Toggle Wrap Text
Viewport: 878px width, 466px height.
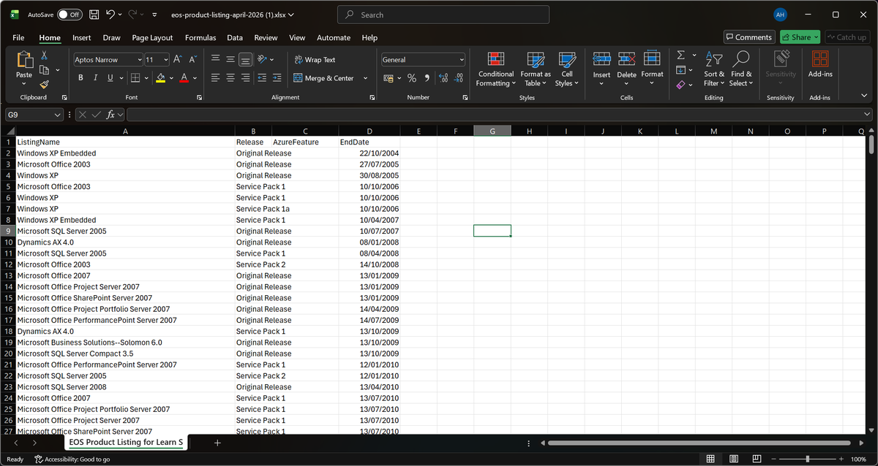(x=315, y=60)
